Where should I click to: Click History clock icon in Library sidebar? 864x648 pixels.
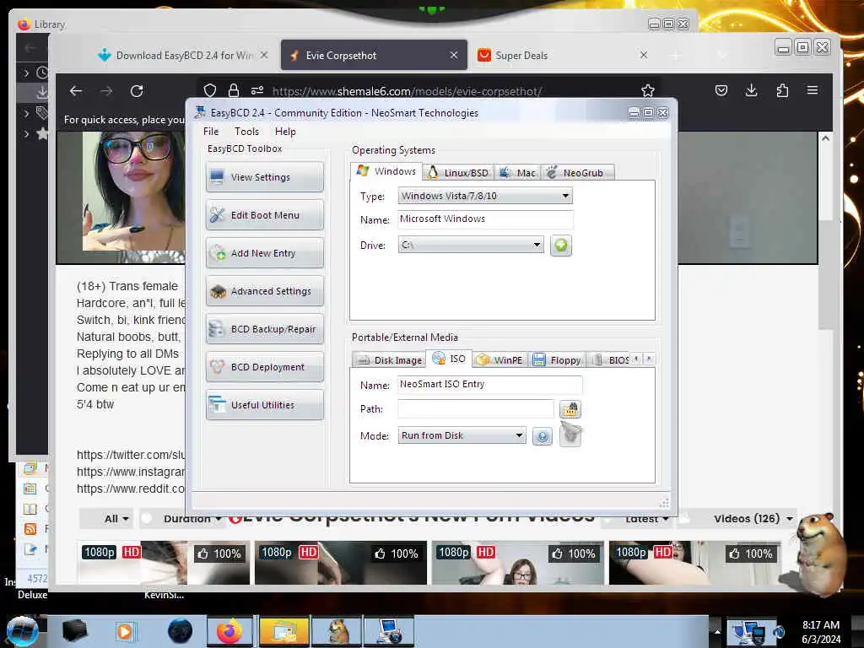[42, 73]
